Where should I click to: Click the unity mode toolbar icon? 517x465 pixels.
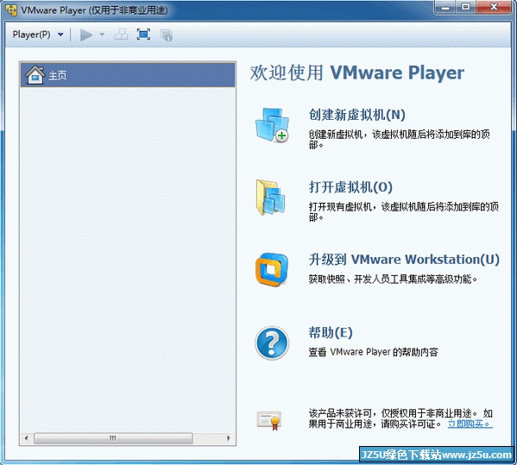[x=167, y=35]
